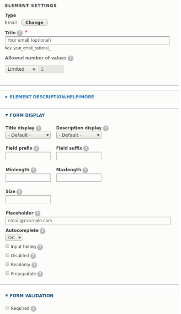Show help for Field prefix
The width and height of the screenshot is (181, 314).
click(37, 148)
